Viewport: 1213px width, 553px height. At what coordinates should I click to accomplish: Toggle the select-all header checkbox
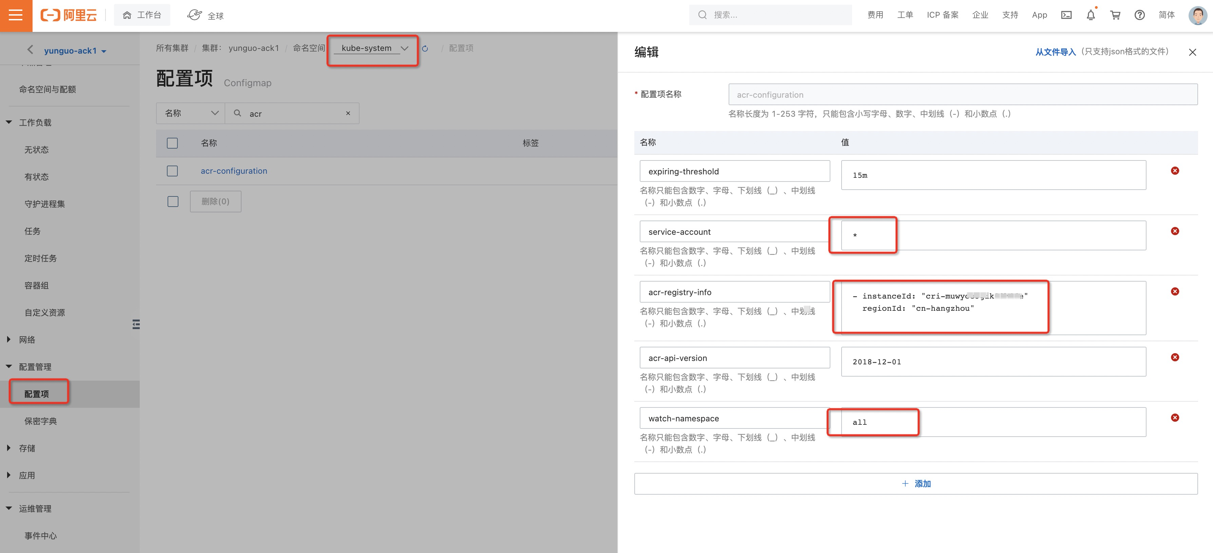pyautogui.click(x=172, y=143)
